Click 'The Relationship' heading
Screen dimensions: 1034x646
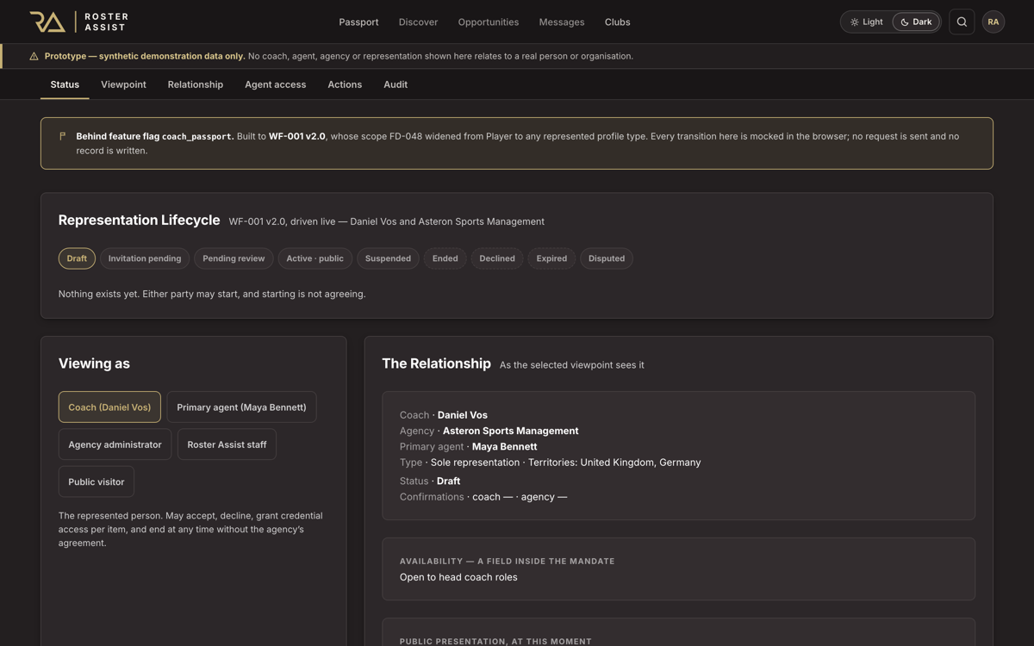point(436,363)
